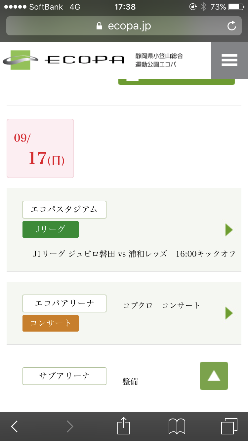Expand the コブクロ concert details arrow
Image resolution: width=248 pixels, height=441 pixels.
click(x=229, y=313)
